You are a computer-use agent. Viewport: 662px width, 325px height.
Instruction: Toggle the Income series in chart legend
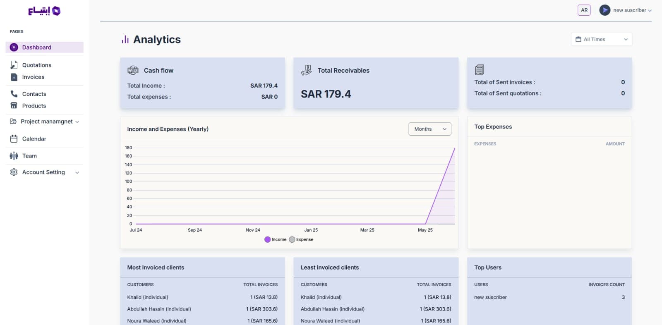[x=276, y=239]
